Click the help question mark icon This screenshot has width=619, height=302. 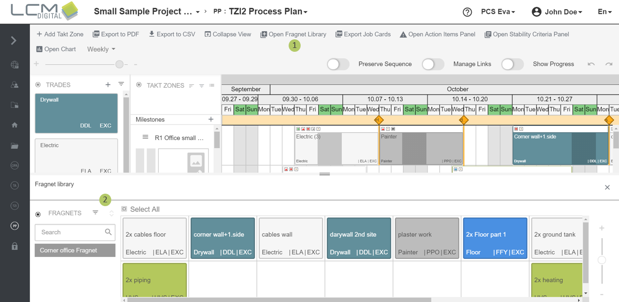pyautogui.click(x=467, y=12)
